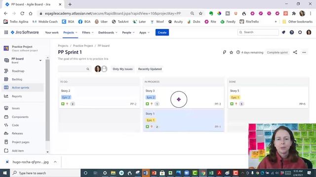This screenshot has width=316, height=177.
Task: Click the Practice Project breadcrumb link
Action: point(83,46)
